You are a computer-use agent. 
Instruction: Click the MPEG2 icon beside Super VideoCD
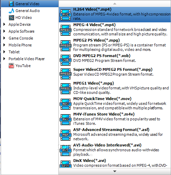click(x=65, y=74)
